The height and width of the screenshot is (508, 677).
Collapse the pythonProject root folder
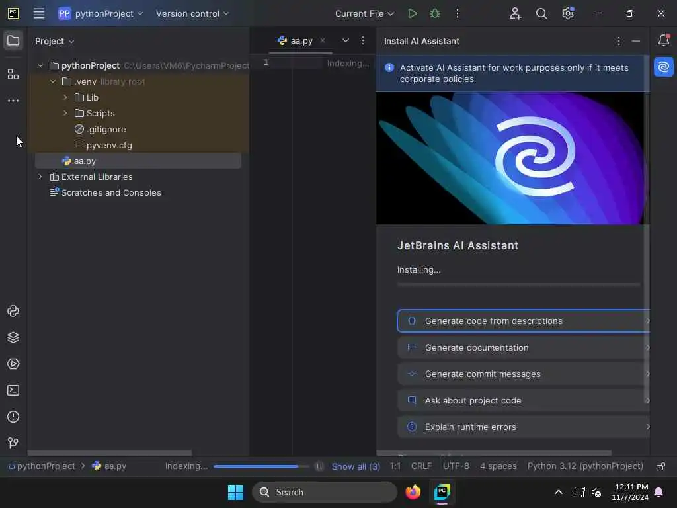(x=40, y=65)
